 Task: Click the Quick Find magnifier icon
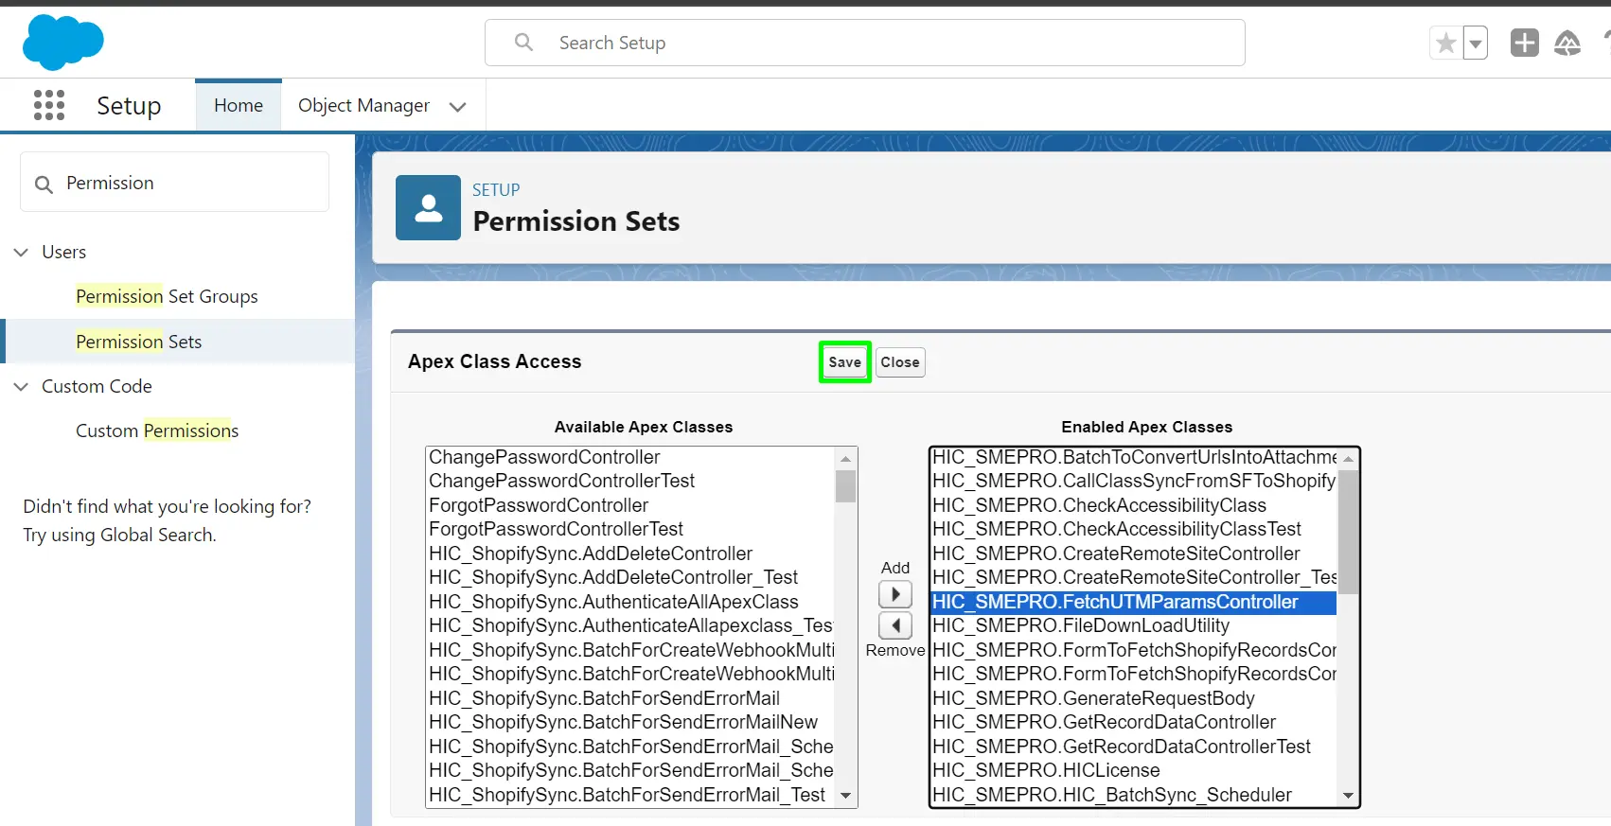pos(44,184)
